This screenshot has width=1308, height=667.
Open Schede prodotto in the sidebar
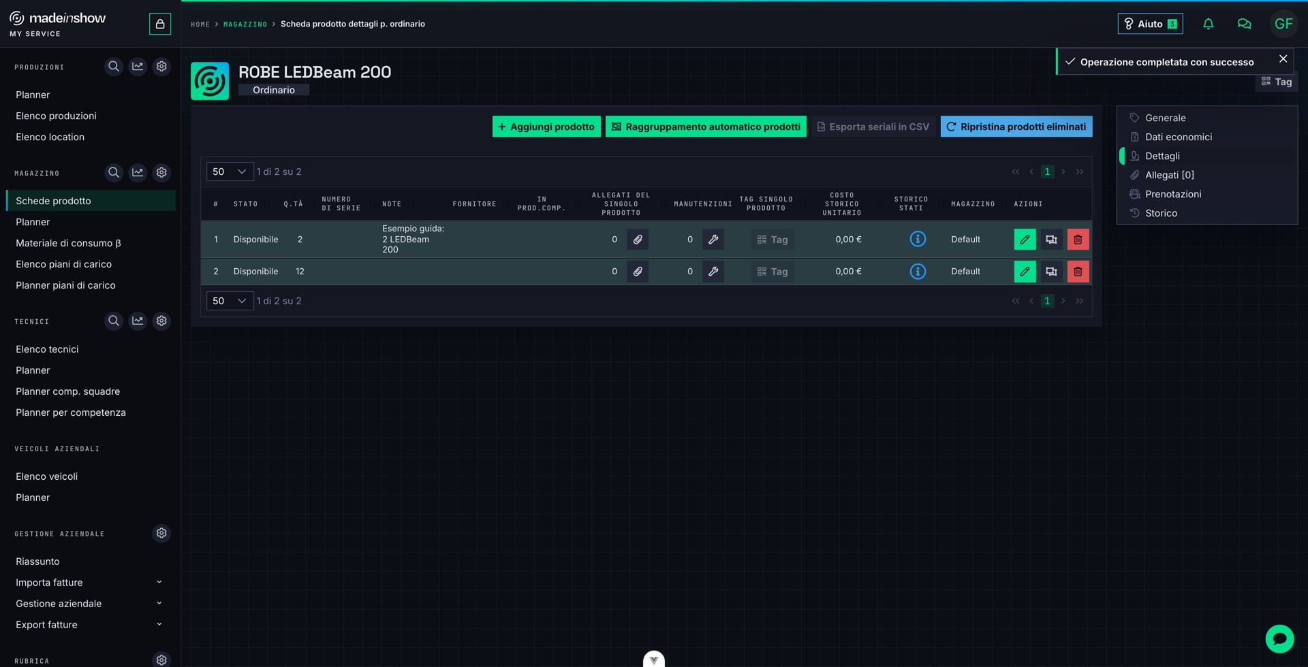point(91,201)
